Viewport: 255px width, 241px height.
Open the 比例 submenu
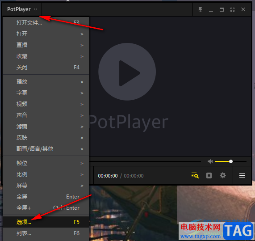pos(46,174)
